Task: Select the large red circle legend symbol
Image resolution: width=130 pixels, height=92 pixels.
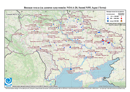Action: pos(121,18)
